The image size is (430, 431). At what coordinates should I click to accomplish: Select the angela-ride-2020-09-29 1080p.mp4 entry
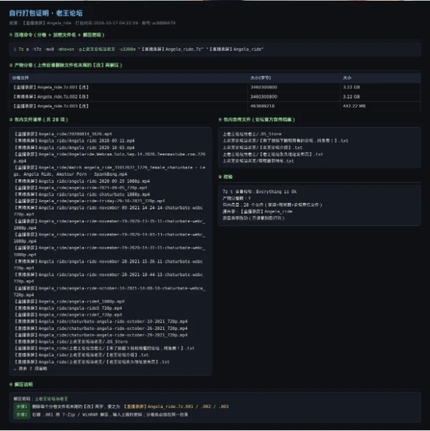click(x=82, y=181)
